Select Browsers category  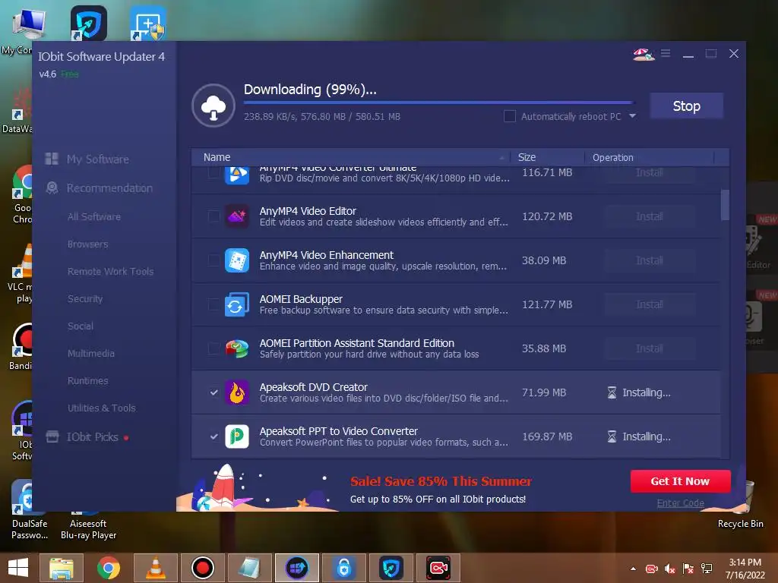coord(88,244)
